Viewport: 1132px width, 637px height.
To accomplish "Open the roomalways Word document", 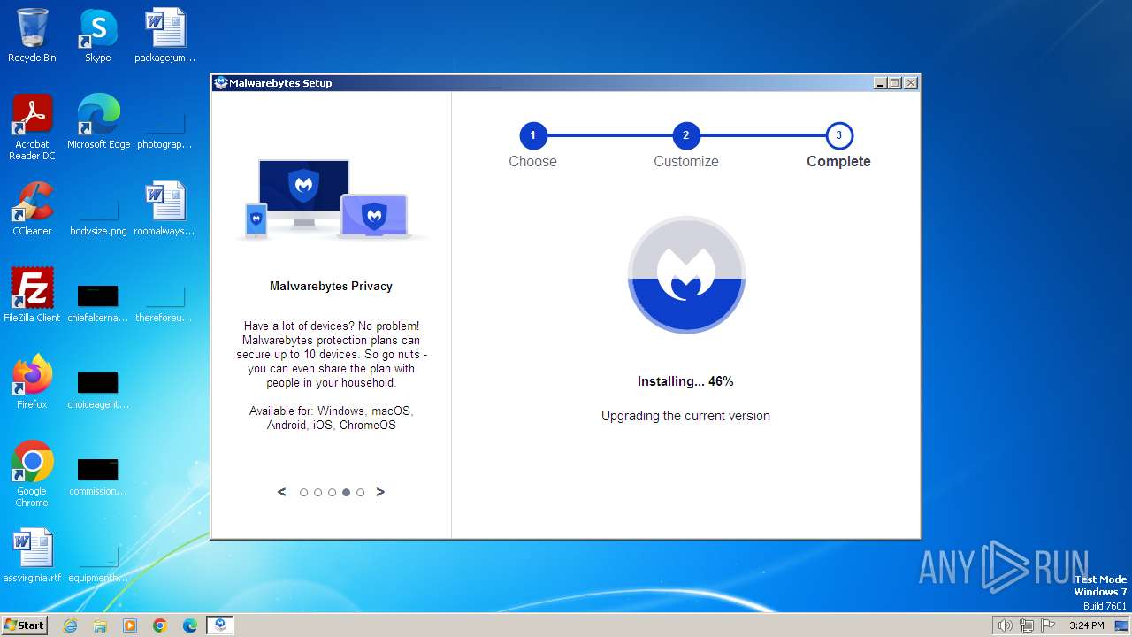I will [164, 209].
